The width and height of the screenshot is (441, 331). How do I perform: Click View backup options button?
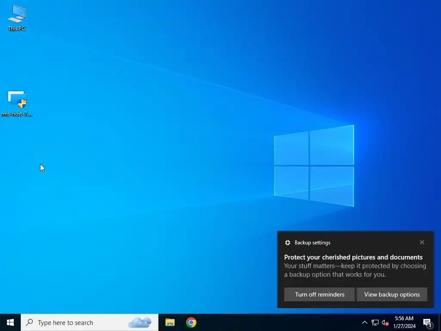(392, 294)
